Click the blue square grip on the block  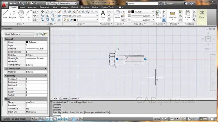(117, 59)
